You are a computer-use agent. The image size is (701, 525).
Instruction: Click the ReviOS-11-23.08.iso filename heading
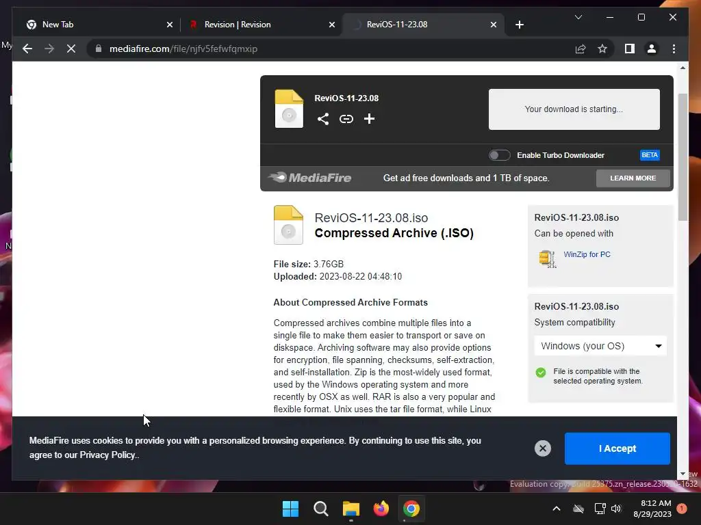point(371,218)
